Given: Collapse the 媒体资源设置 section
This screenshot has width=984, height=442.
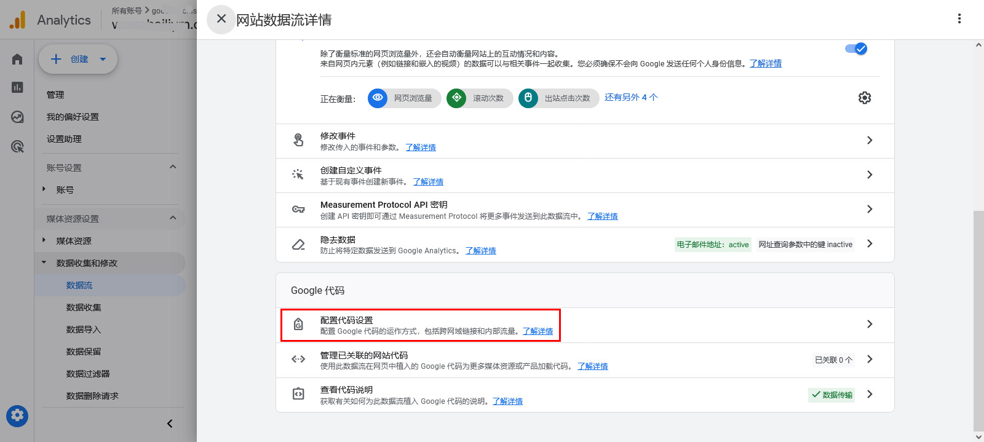Looking at the screenshot, I should click(x=173, y=218).
